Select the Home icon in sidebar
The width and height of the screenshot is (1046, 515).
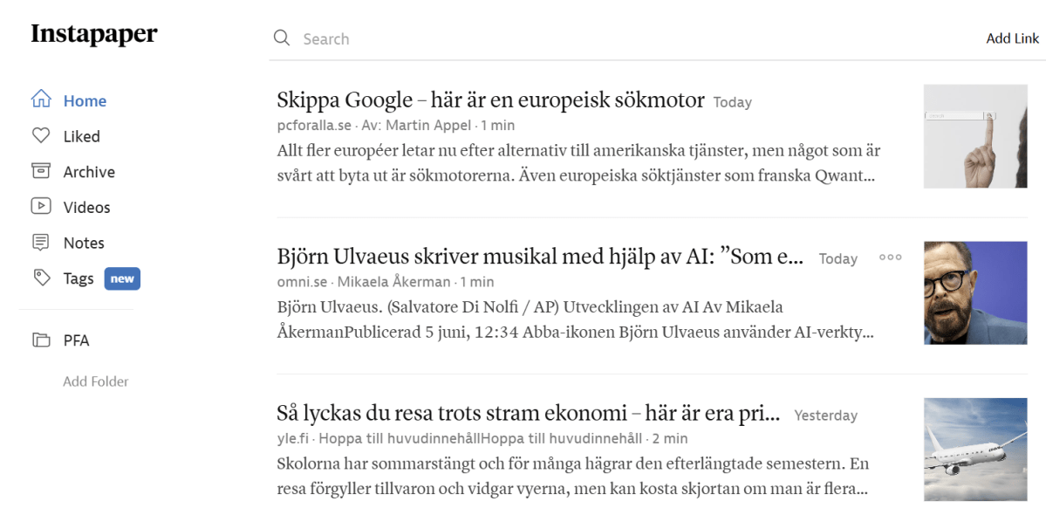click(x=41, y=100)
